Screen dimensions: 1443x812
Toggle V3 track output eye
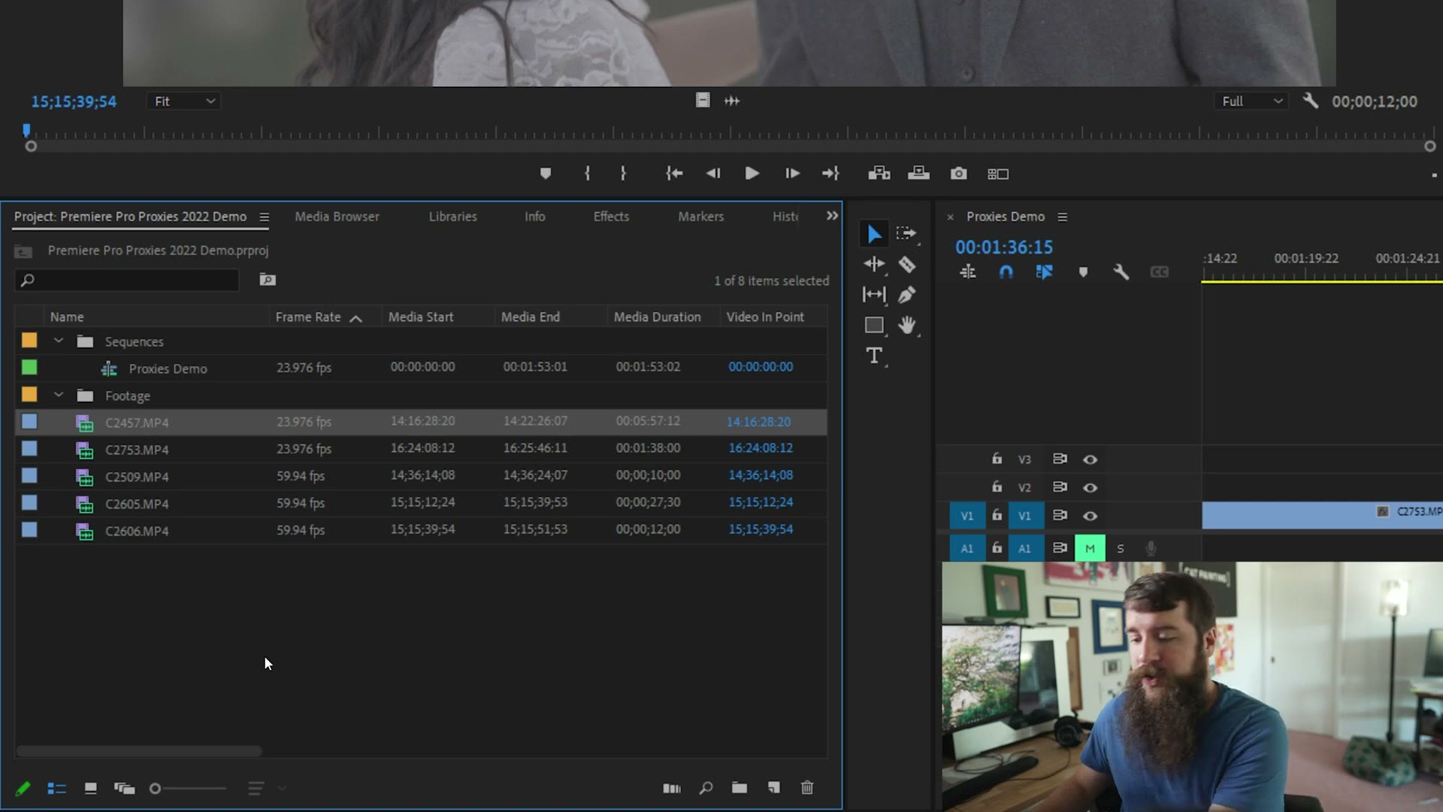[x=1090, y=459]
